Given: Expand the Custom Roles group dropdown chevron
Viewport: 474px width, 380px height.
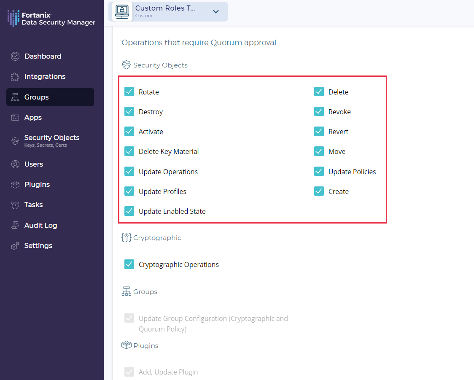Looking at the screenshot, I should (x=216, y=12).
